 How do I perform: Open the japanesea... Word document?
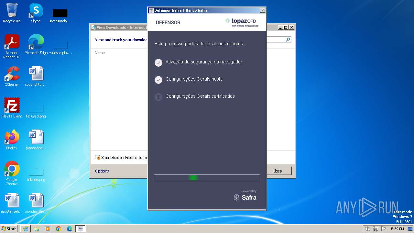coord(36,139)
